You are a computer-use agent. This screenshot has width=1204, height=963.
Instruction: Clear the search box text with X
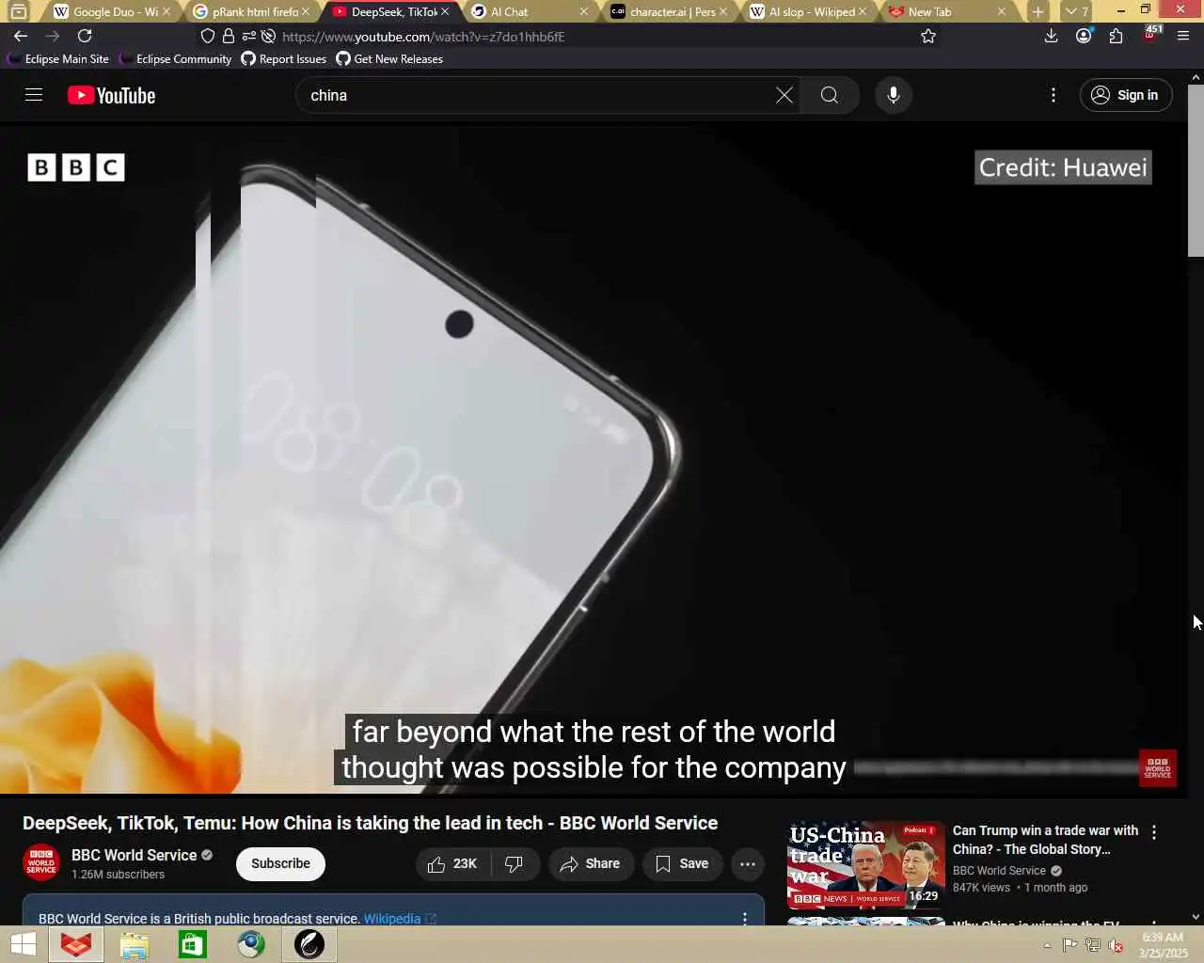click(784, 95)
